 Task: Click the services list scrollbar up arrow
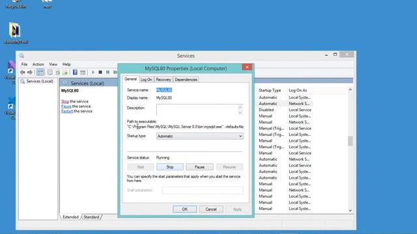[351, 90]
